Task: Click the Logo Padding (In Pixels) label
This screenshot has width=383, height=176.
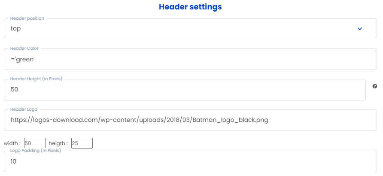Action: tap(35, 150)
